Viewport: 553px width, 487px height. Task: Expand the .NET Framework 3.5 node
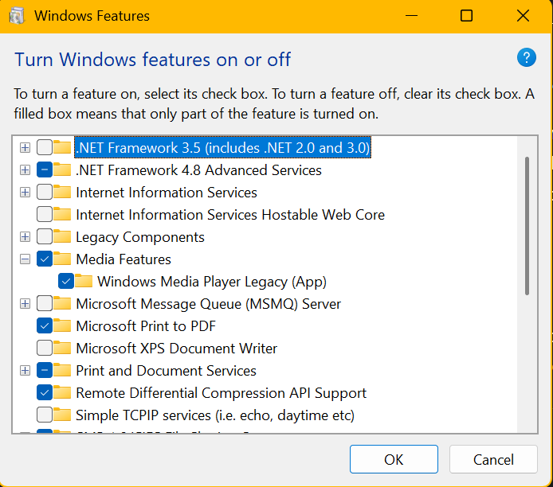point(25,147)
